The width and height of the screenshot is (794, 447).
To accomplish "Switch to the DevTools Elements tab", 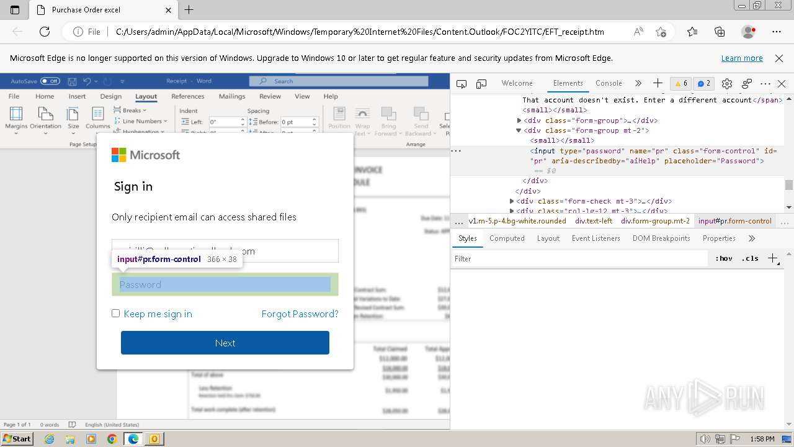I will tap(568, 83).
